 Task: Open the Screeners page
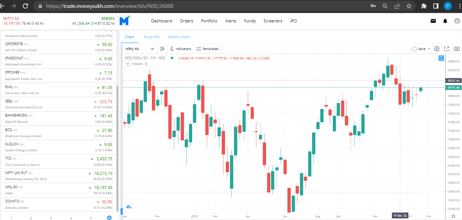[273, 21]
